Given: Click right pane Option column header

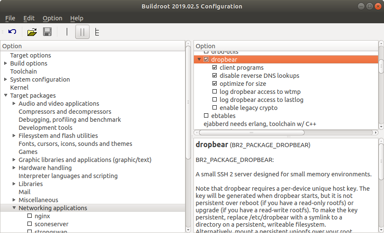Looking at the screenshot, I should tap(286, 46).
